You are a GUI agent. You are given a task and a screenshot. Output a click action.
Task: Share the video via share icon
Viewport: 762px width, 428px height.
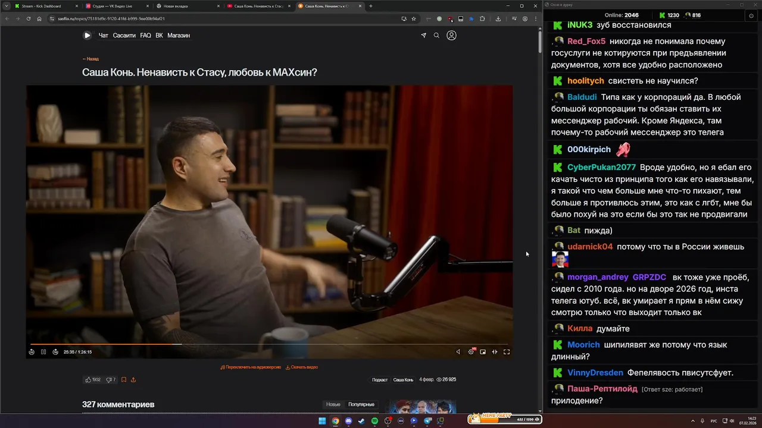(133, 379)
